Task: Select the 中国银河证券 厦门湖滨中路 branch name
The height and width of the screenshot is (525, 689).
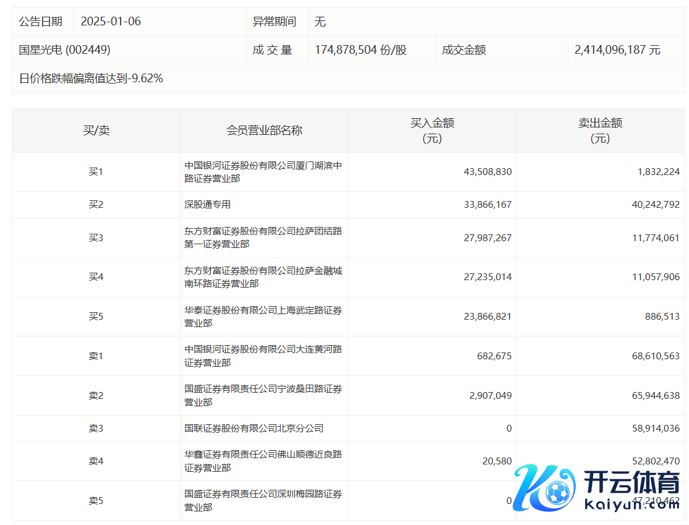Action: tap(263, 172)
